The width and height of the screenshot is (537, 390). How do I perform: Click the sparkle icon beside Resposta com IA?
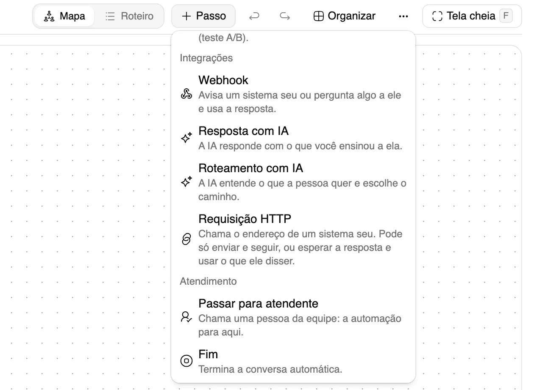186,138
